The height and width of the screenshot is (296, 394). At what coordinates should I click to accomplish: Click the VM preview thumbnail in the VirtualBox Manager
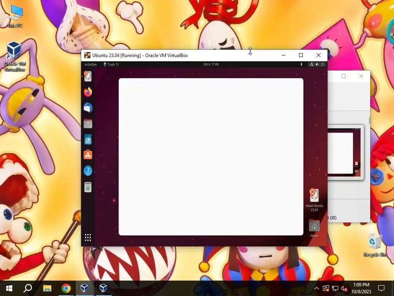[x=346, y=153]
